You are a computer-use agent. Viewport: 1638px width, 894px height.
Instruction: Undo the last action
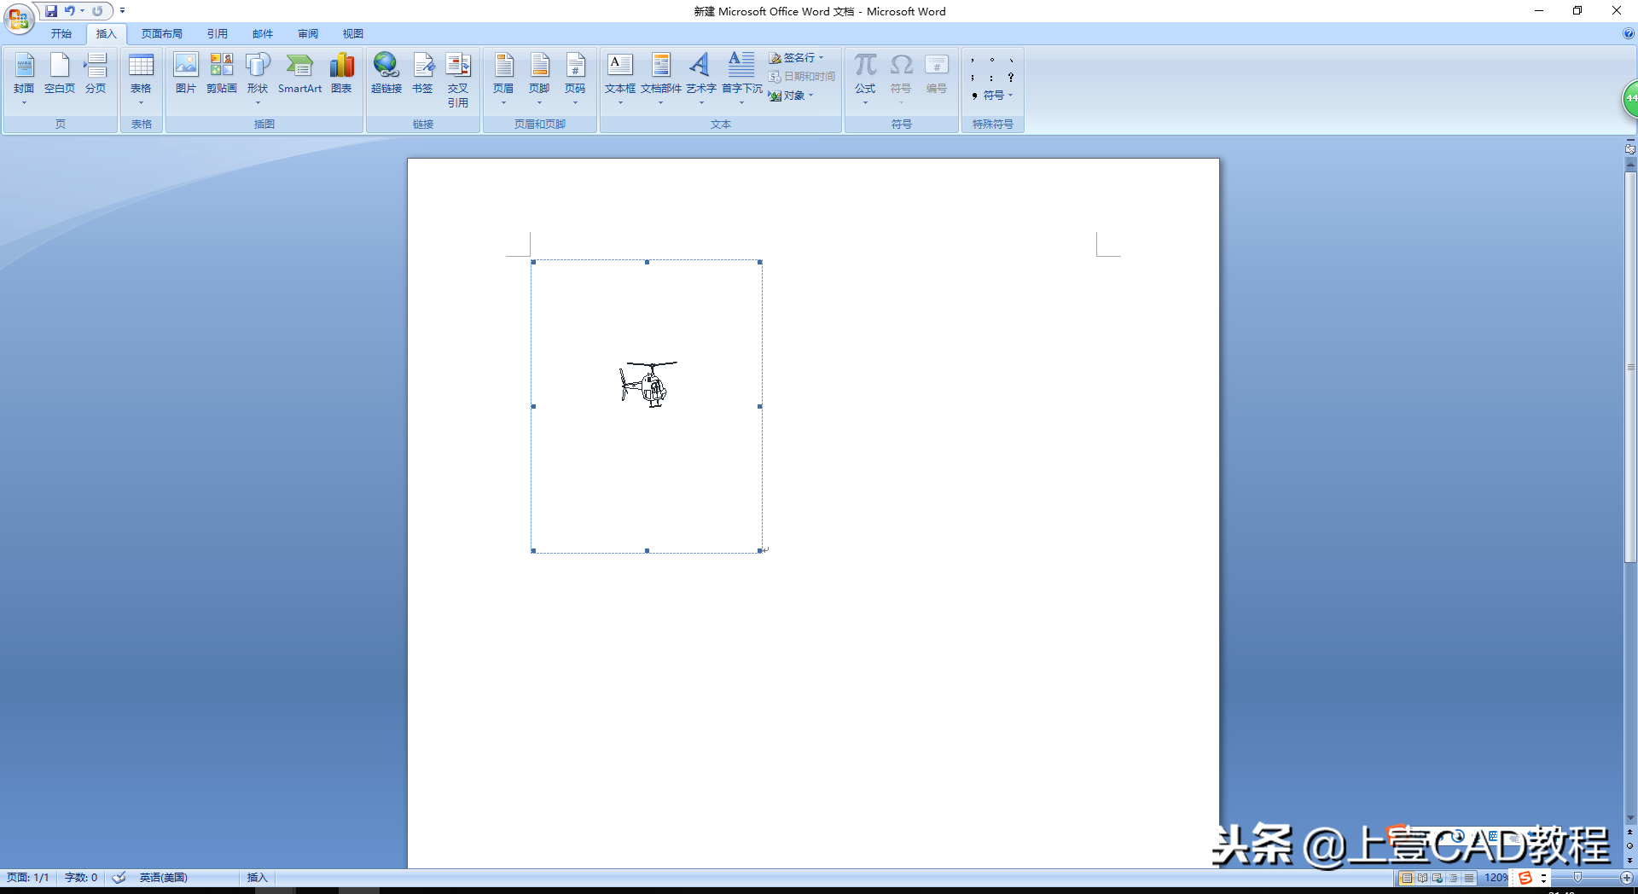[69, 11]
